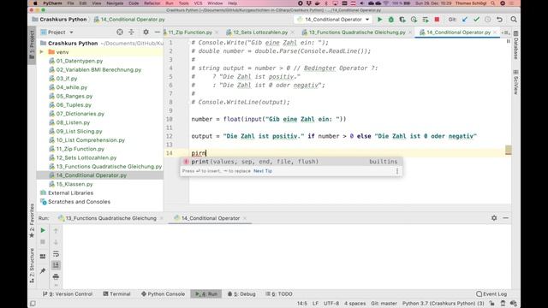This screenshot has width=548, height=308.
Task: Open Database side panel
Action: (515, 45)
